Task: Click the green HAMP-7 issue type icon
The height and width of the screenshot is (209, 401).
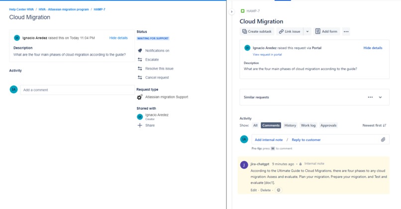Action: pos(242,11)
